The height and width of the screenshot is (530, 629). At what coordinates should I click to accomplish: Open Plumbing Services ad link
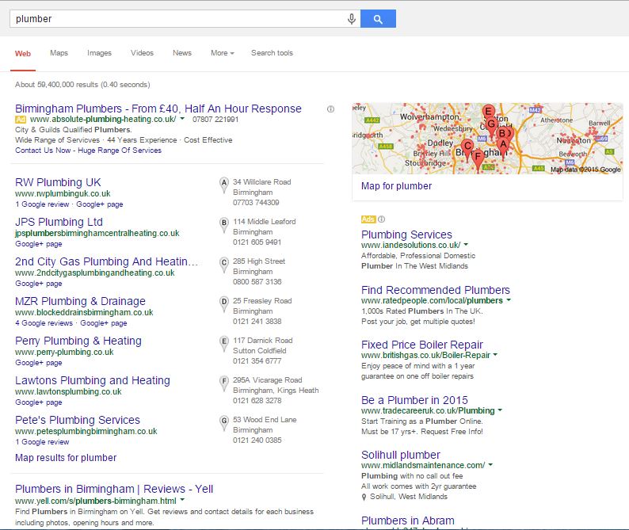click(x=406, y=234)
